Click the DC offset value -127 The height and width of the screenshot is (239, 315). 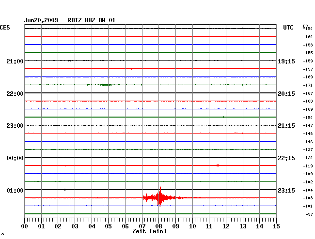308,149
